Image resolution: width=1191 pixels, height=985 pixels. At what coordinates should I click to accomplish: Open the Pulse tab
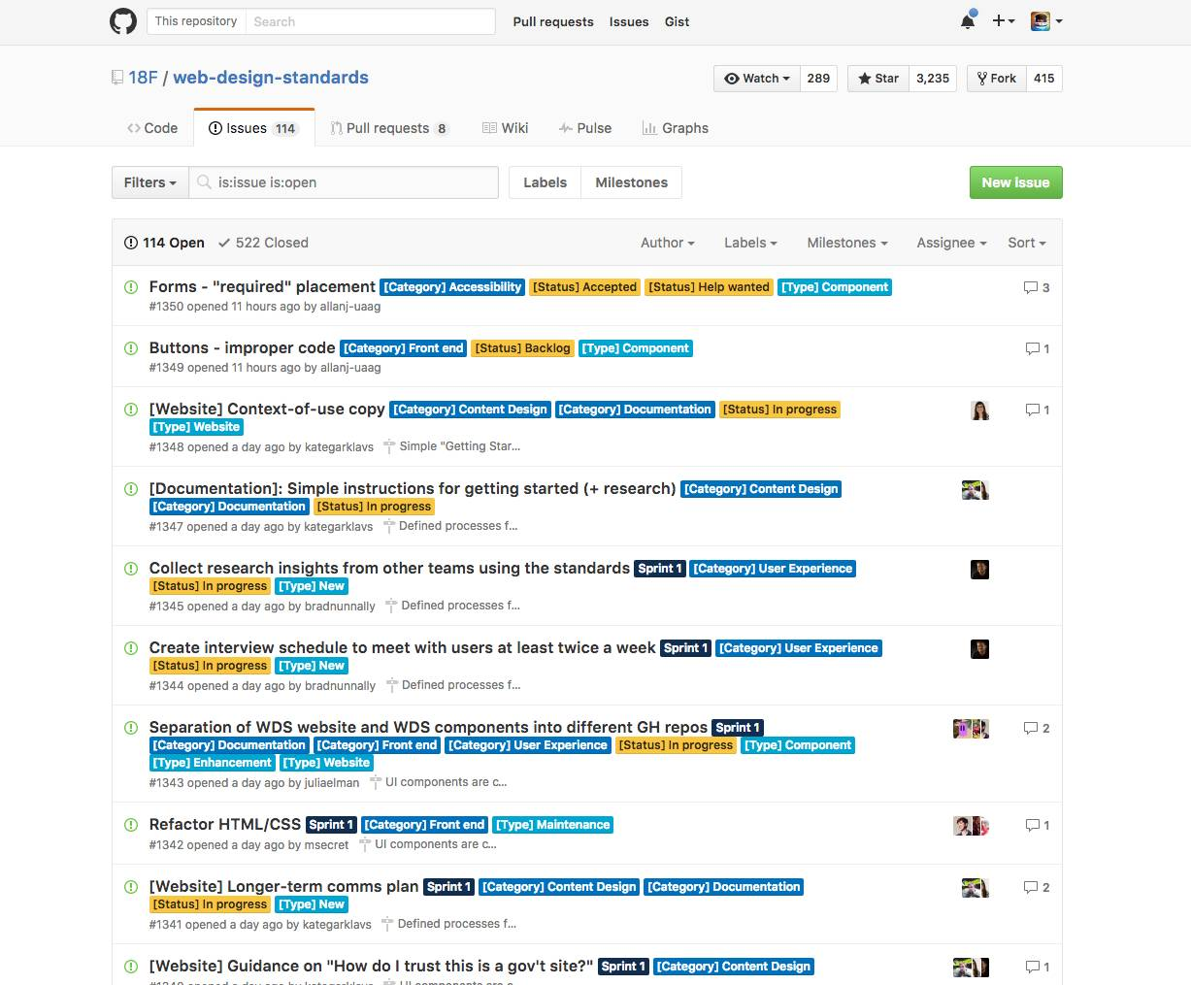[585, 128]
